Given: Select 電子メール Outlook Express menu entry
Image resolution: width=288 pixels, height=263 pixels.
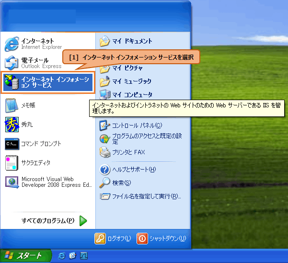Looking at the screenshot, I should click(x=48, y=63).
